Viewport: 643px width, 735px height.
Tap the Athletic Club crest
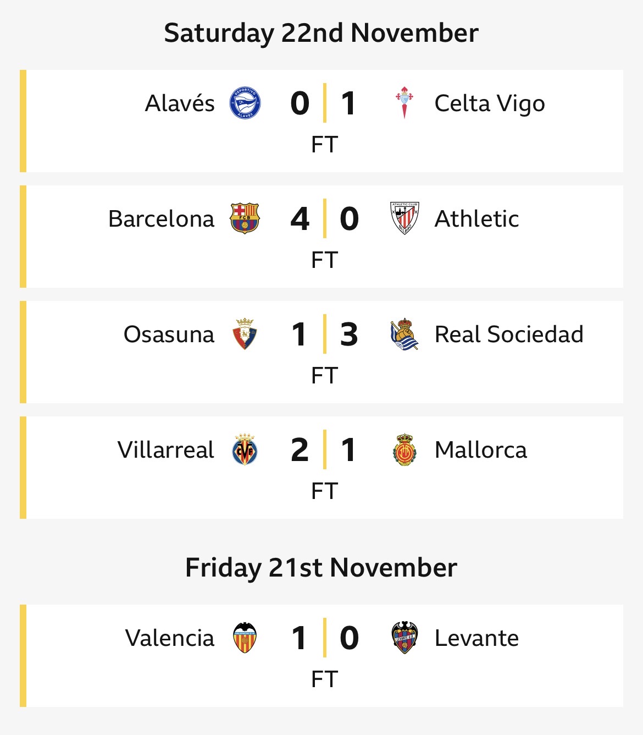pos(404,218)
